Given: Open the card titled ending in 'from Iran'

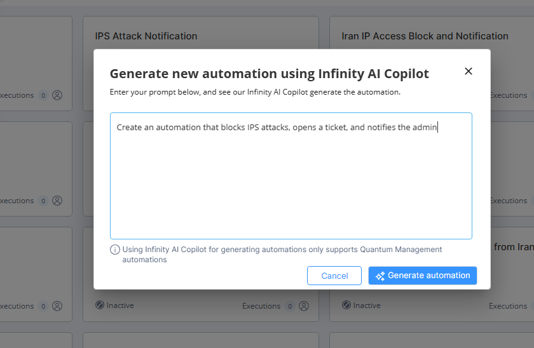Looking at the screenshot, I should [x=514, y=247].
